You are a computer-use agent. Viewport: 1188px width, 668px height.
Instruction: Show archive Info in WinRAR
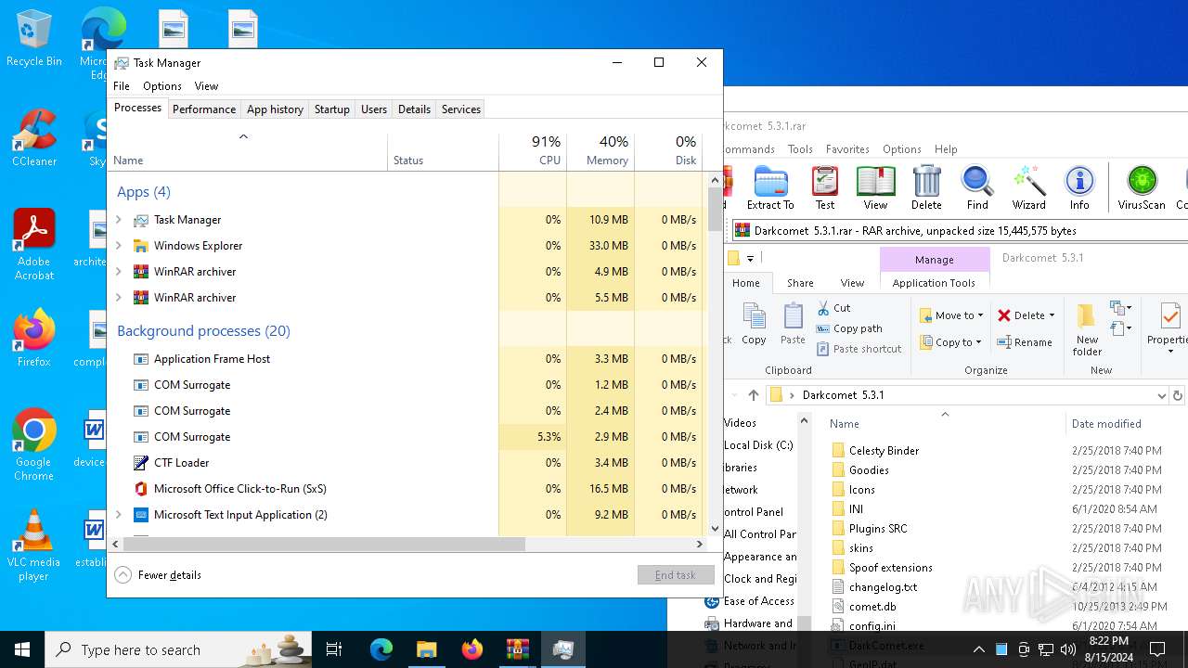point(1079,188)
